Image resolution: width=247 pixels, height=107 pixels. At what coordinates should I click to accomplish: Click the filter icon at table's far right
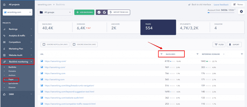pyautogui.click(x=242, y=54)
